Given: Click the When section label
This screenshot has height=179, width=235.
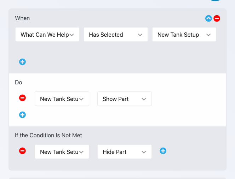Looking at the screenshot, I should [x=22, y=18].
